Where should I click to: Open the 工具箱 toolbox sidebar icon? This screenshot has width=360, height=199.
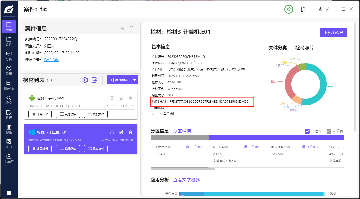[9, 158]
